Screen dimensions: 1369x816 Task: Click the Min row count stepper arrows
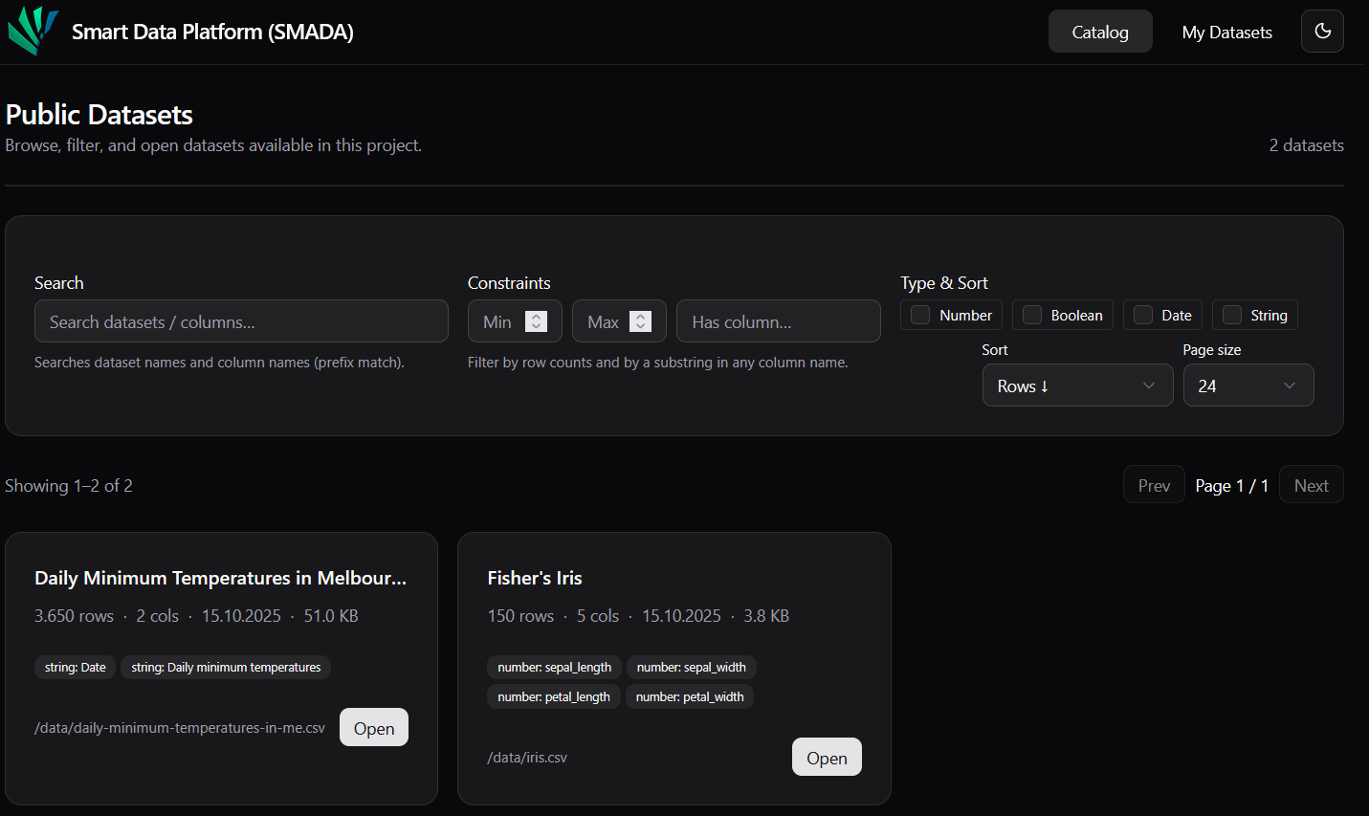point(537,321)
